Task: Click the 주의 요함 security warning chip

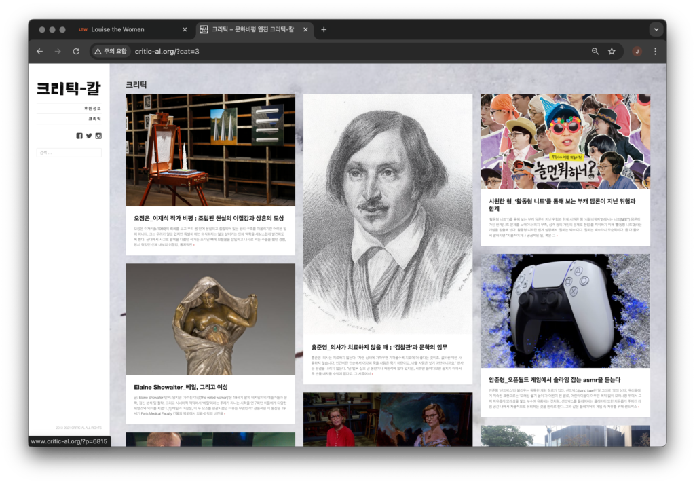Action: click(x=111, y=51)
